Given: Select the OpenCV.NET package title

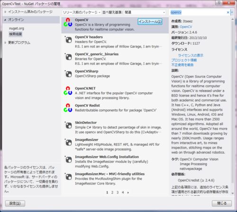Looking at the screenshot, I should tap(85, 88).
